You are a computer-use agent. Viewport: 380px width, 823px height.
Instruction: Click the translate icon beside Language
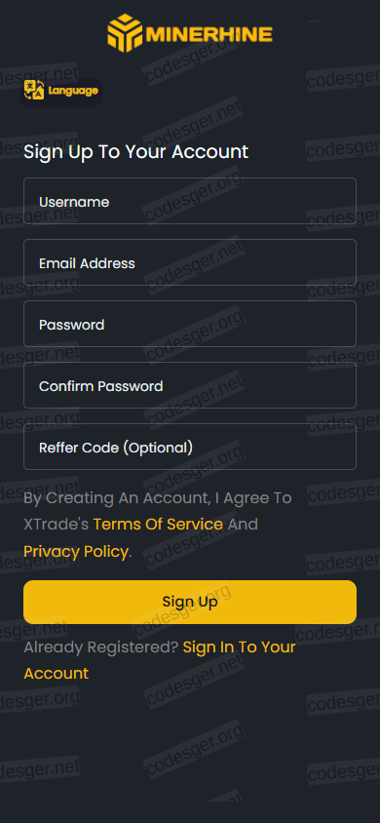[35, 91]
